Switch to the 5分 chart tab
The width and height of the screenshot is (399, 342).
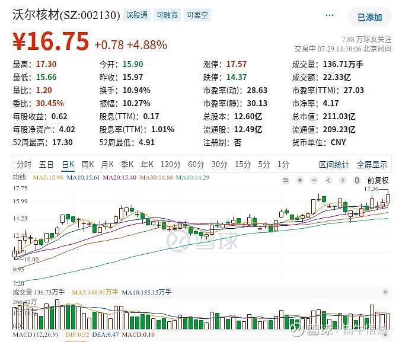coord(264,165)
